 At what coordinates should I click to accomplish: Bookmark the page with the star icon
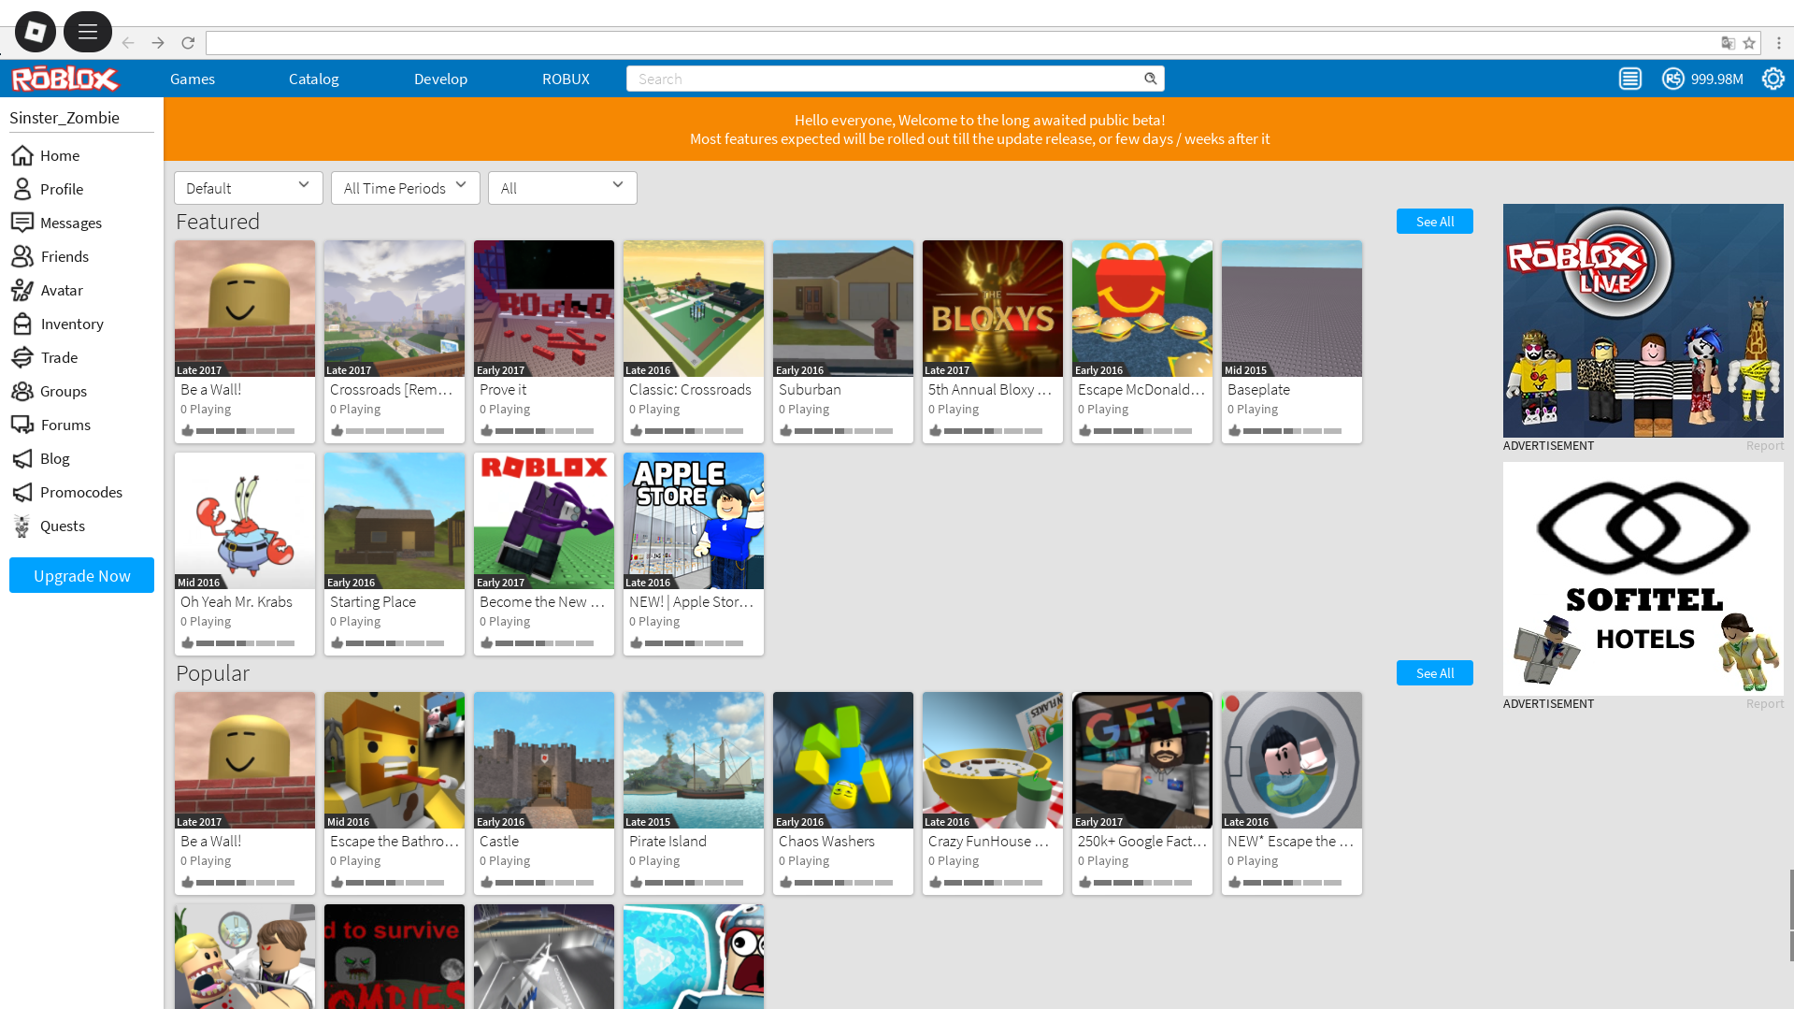click(x=1749, y=43)
